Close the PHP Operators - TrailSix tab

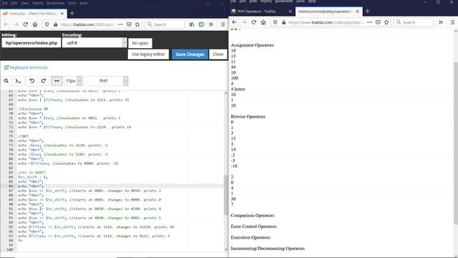tap(290, 11)
